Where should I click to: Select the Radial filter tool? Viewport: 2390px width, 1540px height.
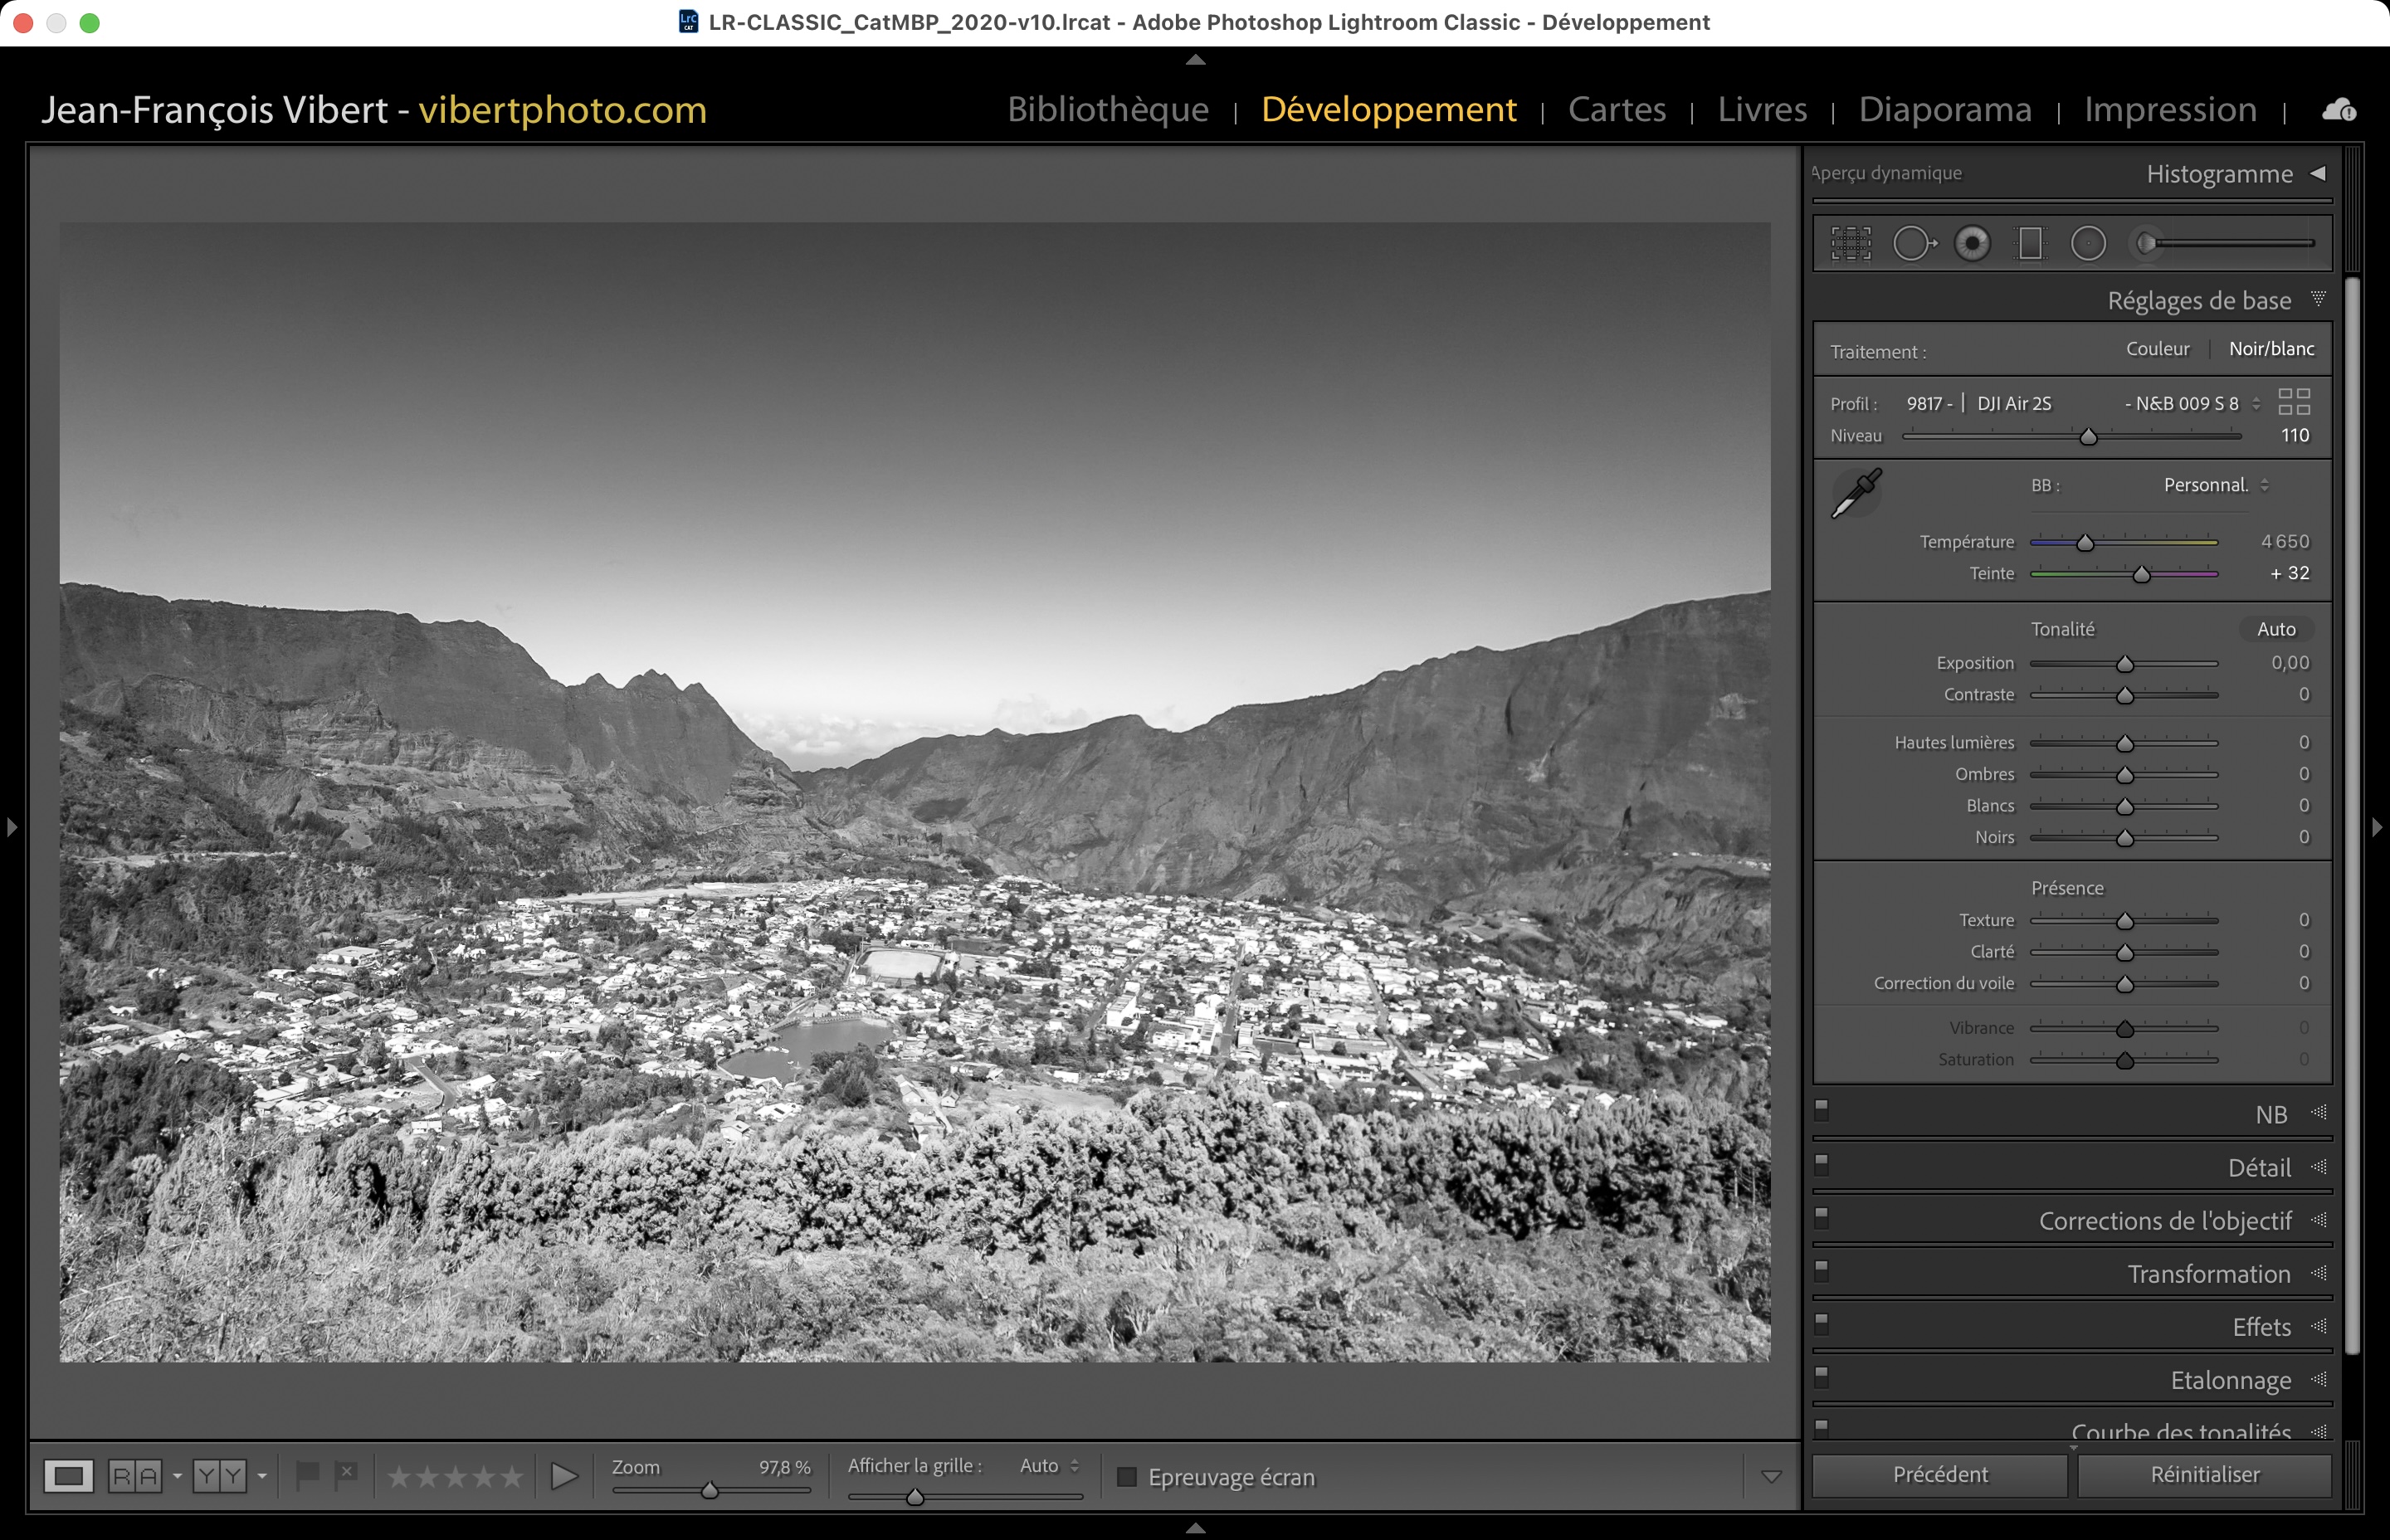(2088, 243)
